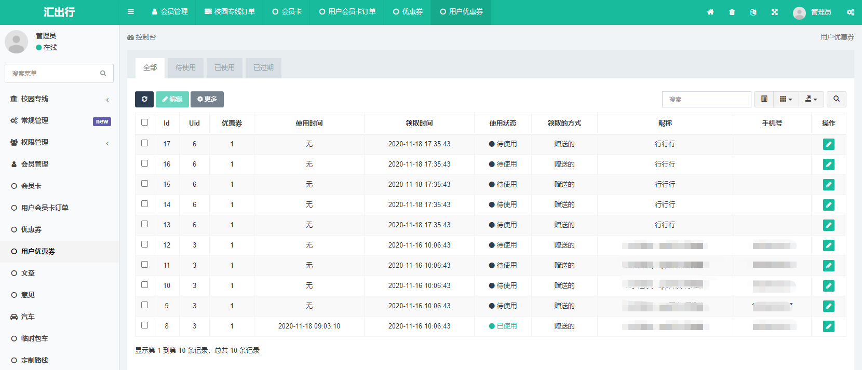Edit row with Id 15
This screenshot has height=370, width=862.
point(829,185)
